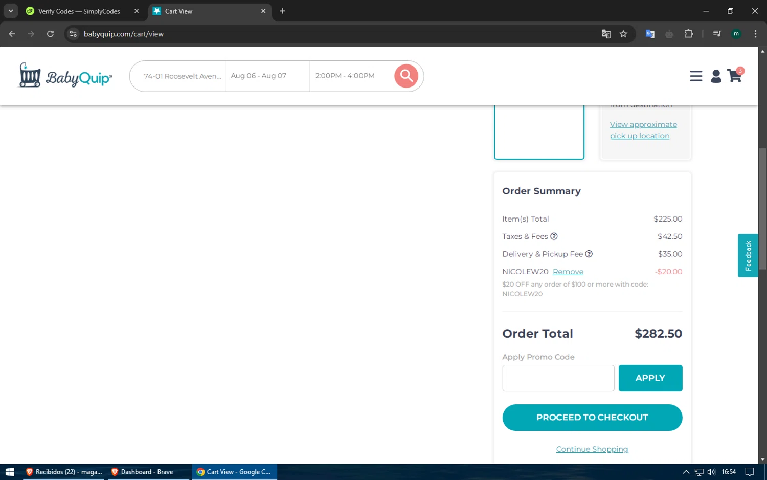Click the Order Summary heading
The width and height of the screenshot is (767, 480).
[x=541, y=191]
